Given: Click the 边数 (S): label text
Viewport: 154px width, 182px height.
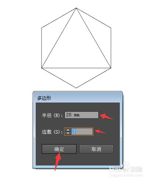Looking at the screenshot, I should [x=52, y=132].
